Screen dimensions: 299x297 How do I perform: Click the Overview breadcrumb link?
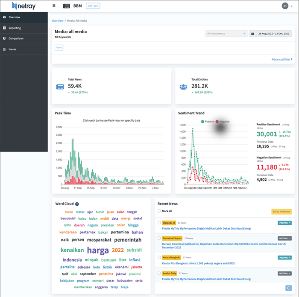tap(57, 20)
